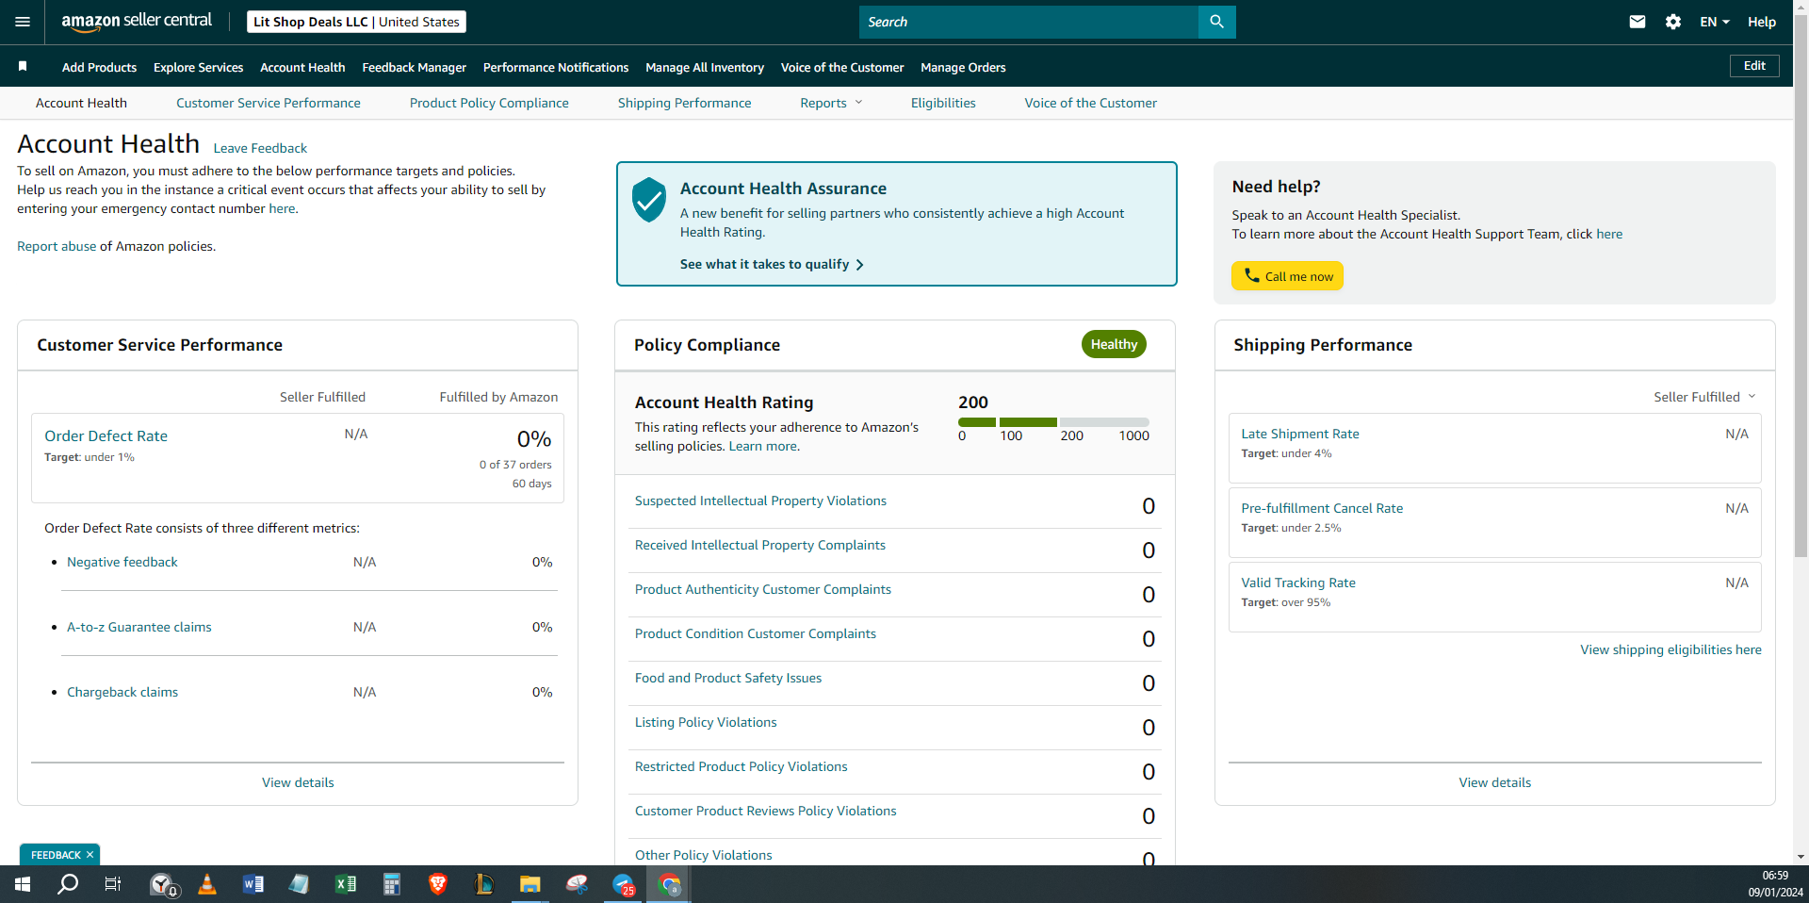Open Windows taskbar search

tap(68, 884)
